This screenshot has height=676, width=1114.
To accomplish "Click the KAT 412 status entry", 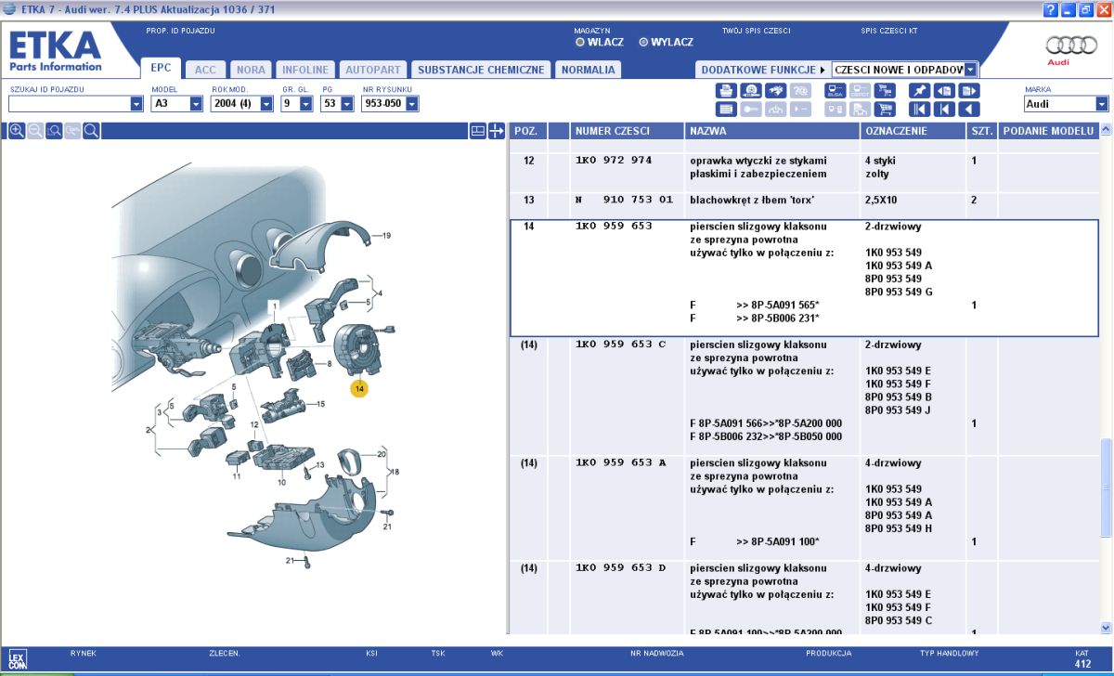I will 1082,658.
